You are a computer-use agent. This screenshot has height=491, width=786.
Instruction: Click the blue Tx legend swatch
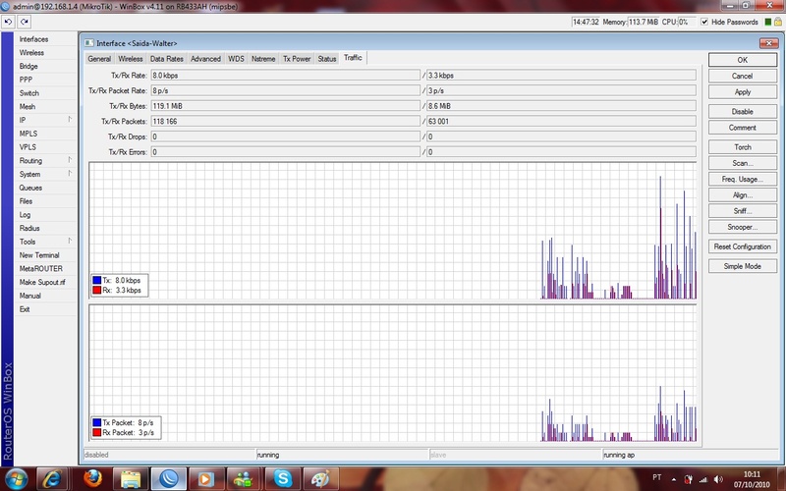[x=97, y=280]
